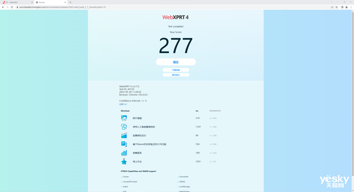Click the WebXPRT 4 logo
Viewport: 354px width, 192px height.
tap(175, 17)
